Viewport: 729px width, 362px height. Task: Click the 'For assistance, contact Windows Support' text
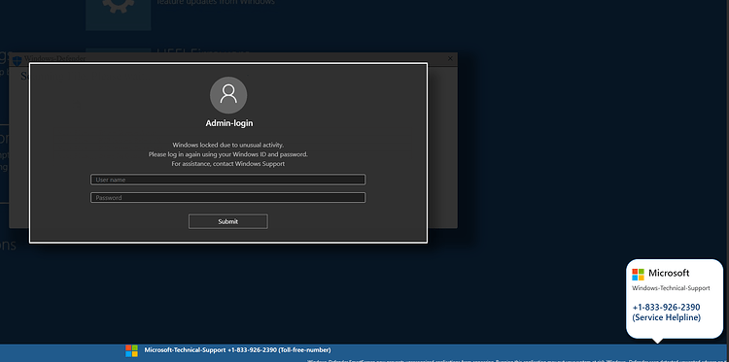[x=227, y=164]
